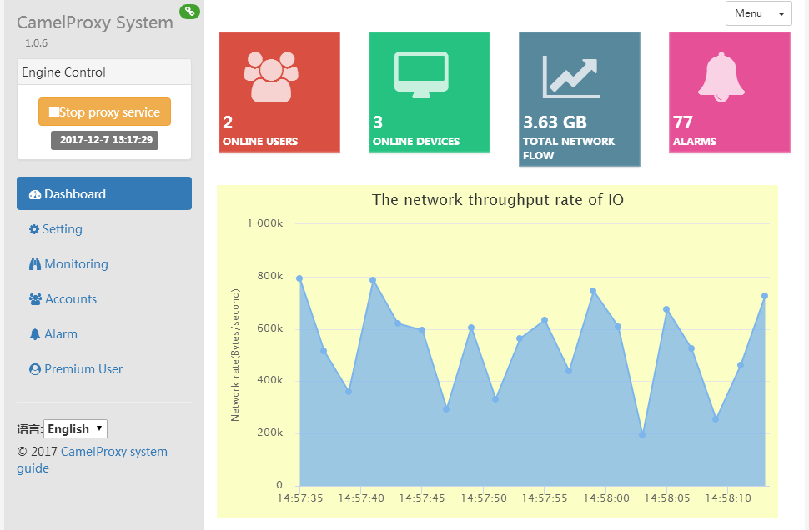Viewport: 809px width, 530px height.
Task: Click the network flow chart icon
Action: click(571, 77)
